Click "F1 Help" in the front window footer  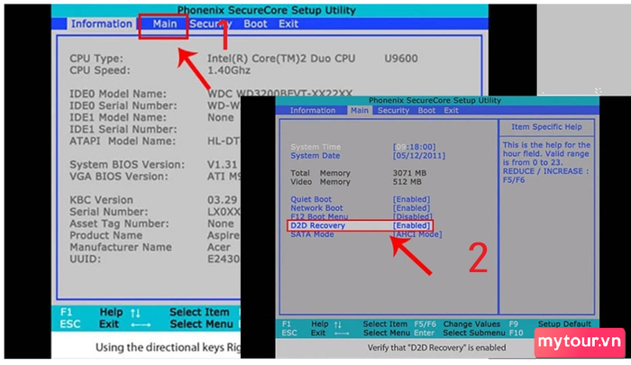click(x=305, y=324)
